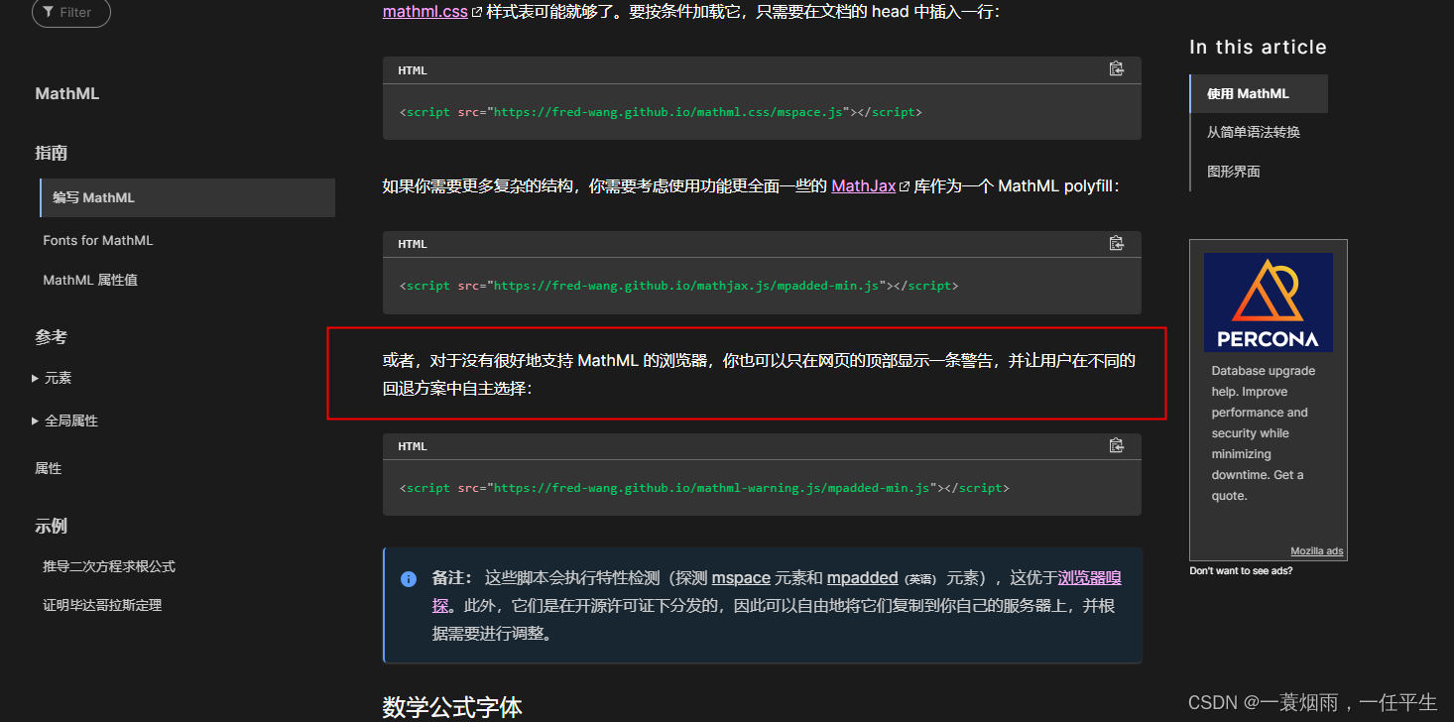Click "Don't want to see ads?"
Screen dimensions: 1454x722
click(1241, 570)
